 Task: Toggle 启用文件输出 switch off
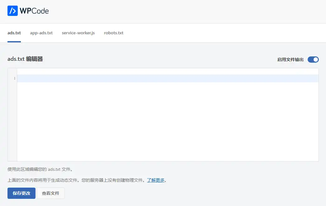[x=313, y=60]
